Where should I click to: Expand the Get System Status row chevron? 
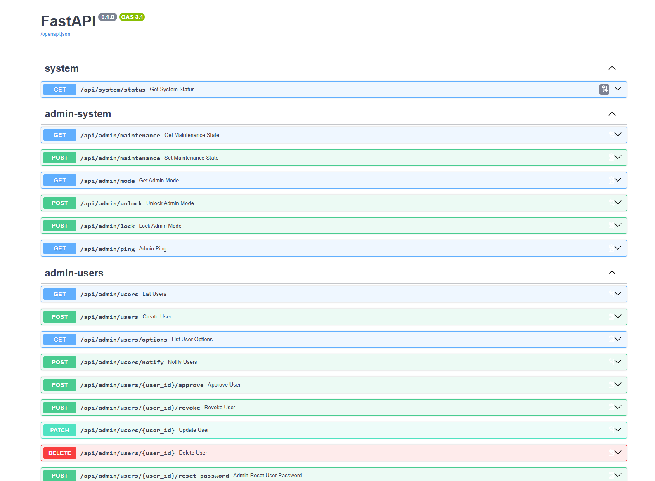click(618, 89)
